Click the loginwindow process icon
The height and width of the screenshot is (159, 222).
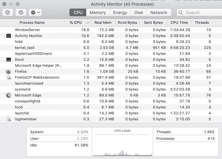[x=9, y=119]
